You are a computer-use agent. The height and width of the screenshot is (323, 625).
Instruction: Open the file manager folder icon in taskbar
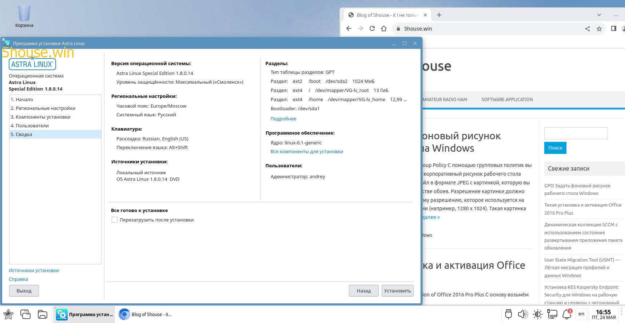43,314
